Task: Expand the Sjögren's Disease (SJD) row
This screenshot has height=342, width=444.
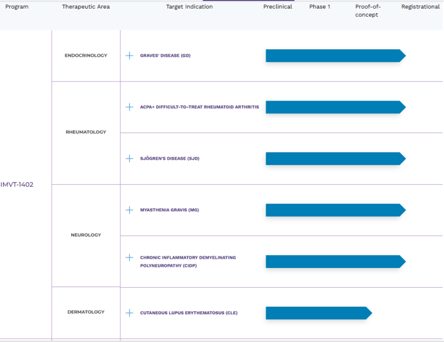Action: (130, 158)
